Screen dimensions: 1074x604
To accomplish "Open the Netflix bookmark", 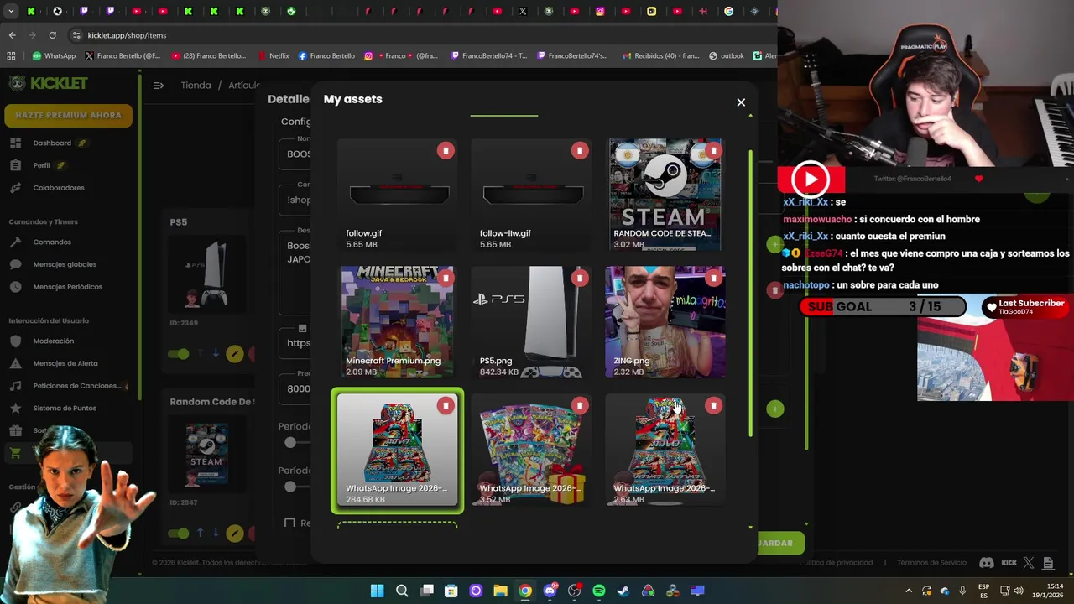I will (x=273, y=56).
